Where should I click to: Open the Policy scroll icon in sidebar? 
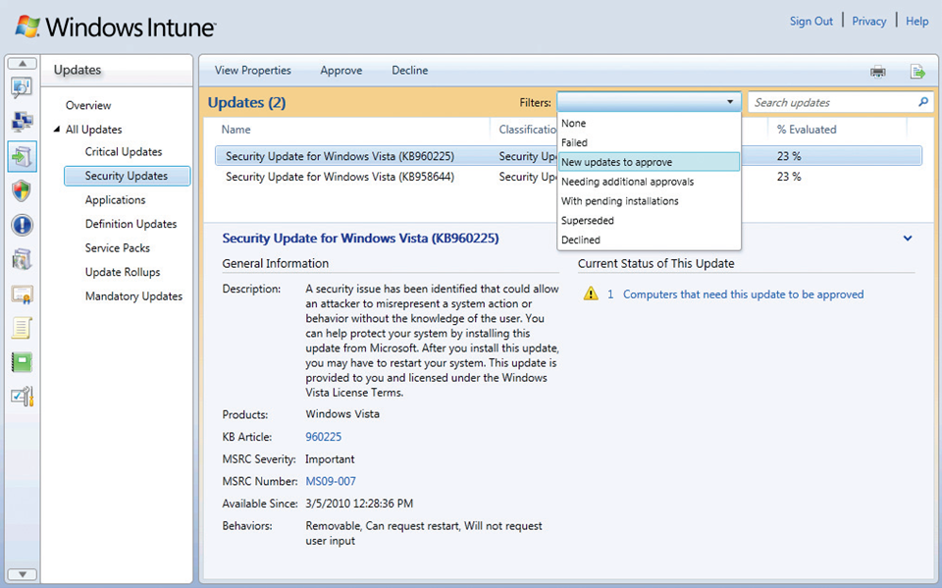22,328
